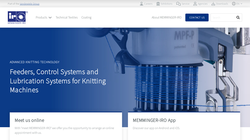Click the magnifier search icon

(238, 17)
